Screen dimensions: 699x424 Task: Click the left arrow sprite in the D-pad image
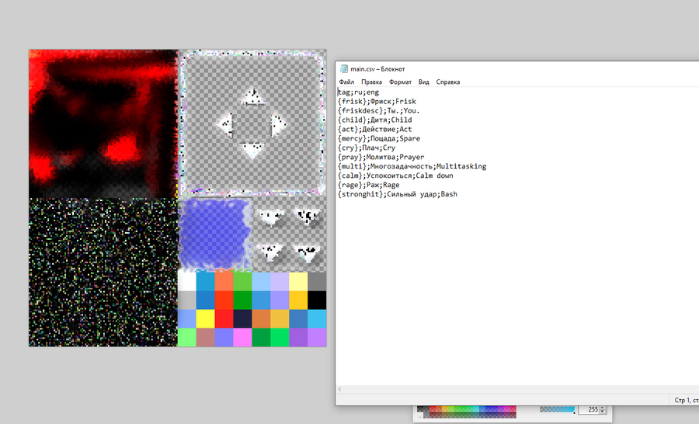[225, 124]
